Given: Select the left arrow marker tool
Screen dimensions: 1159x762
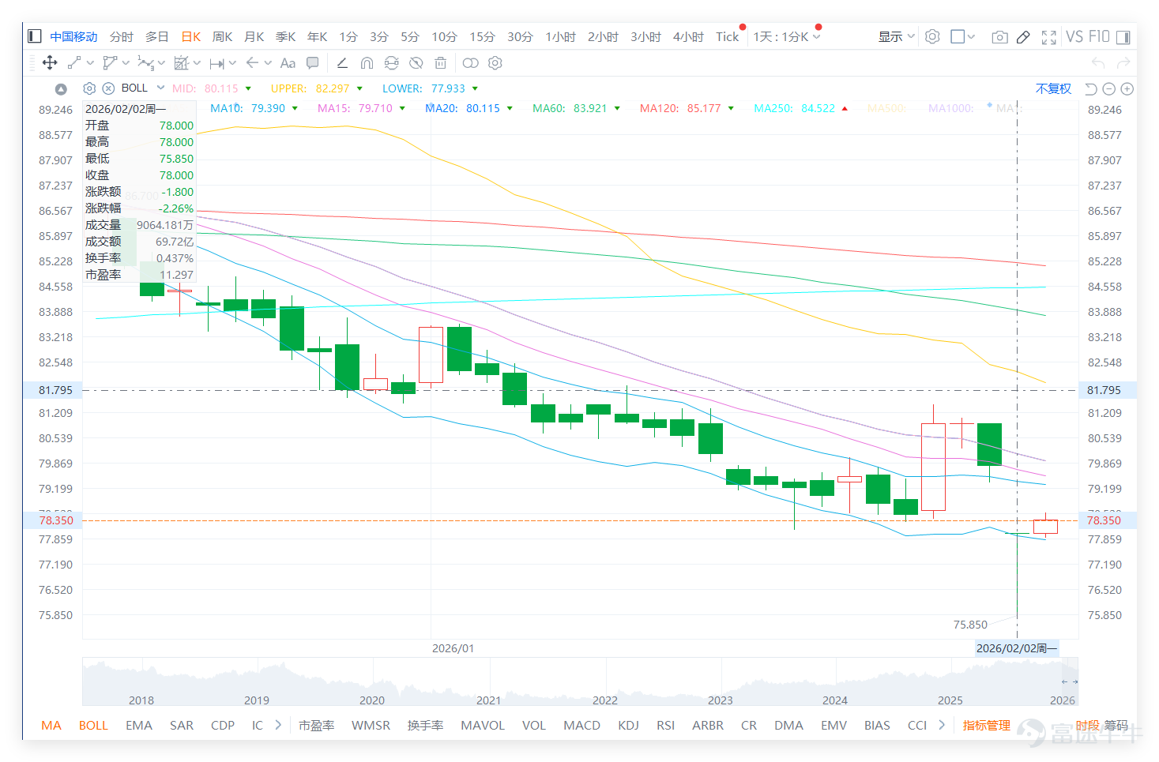Looking at the screenshot, I should (x=252, y=63).
